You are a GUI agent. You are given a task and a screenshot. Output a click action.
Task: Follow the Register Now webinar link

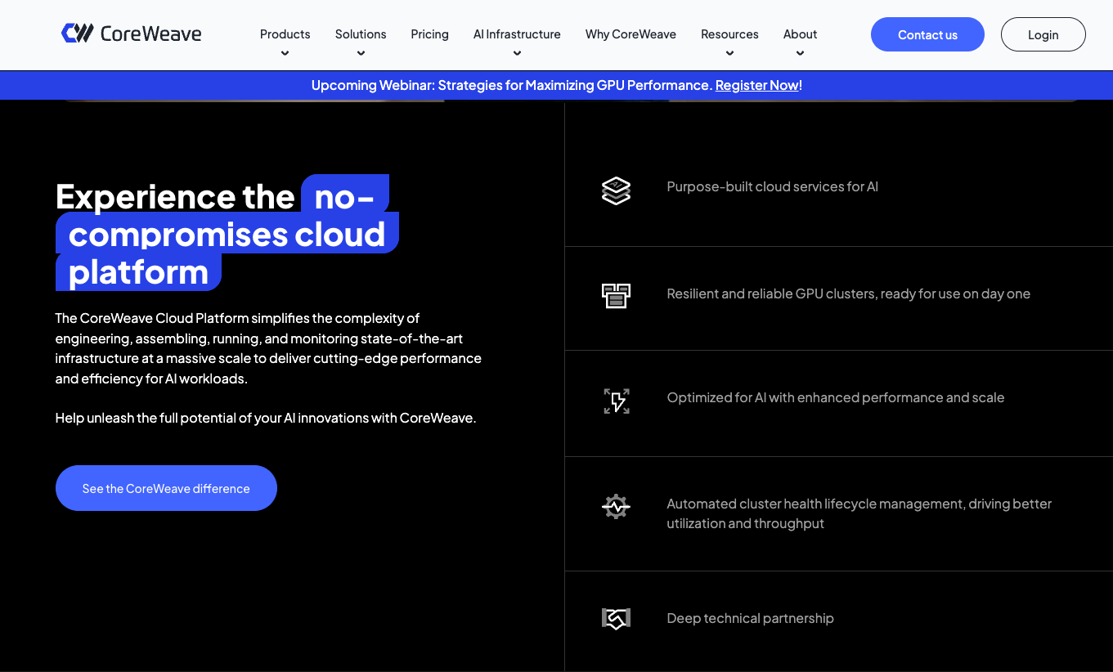pos(756,85)
